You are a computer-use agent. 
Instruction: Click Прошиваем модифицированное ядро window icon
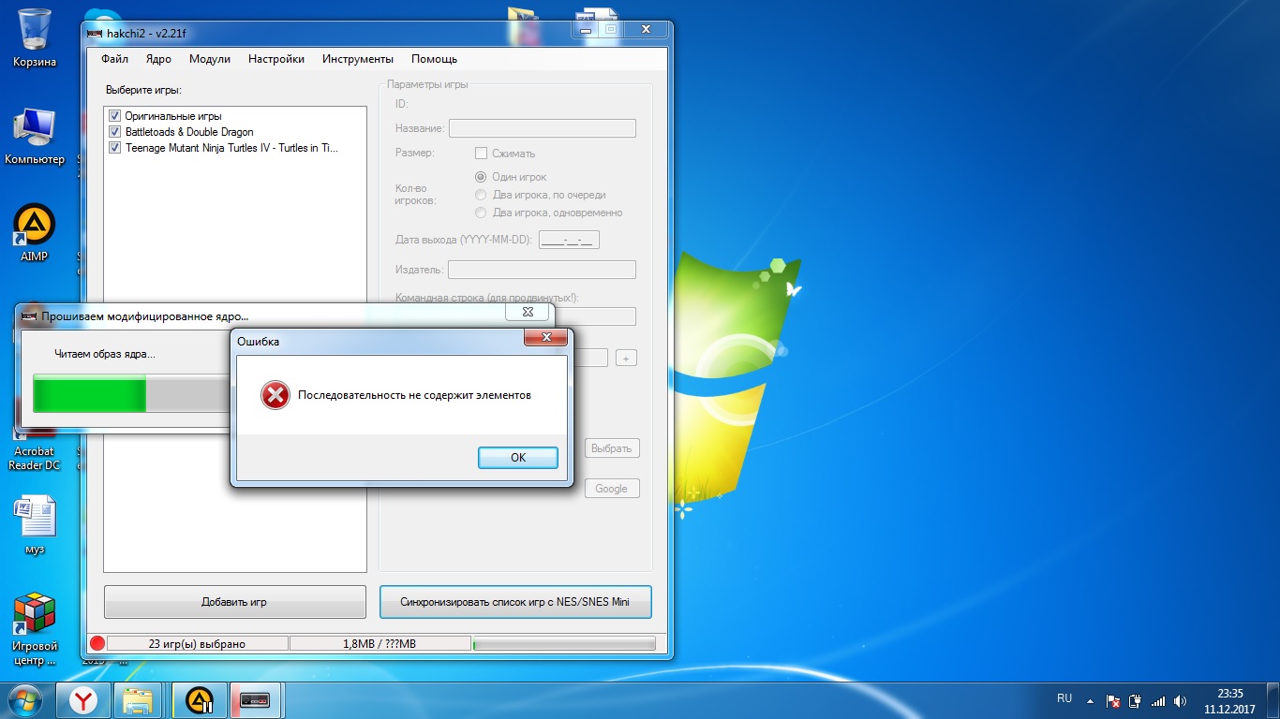click(29, 316)
